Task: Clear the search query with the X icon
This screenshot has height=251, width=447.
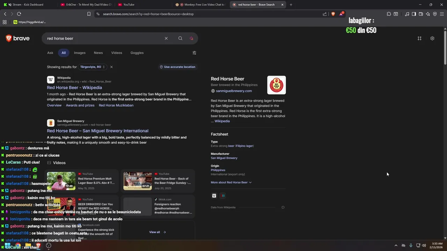Action: 166,38
